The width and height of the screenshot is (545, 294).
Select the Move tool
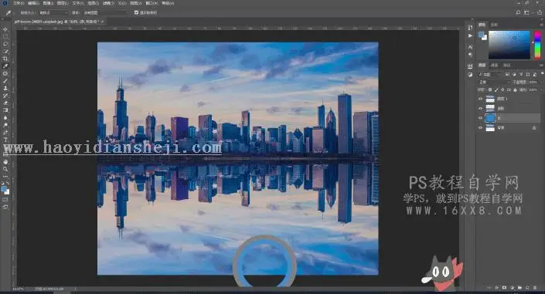pos(5,29)
